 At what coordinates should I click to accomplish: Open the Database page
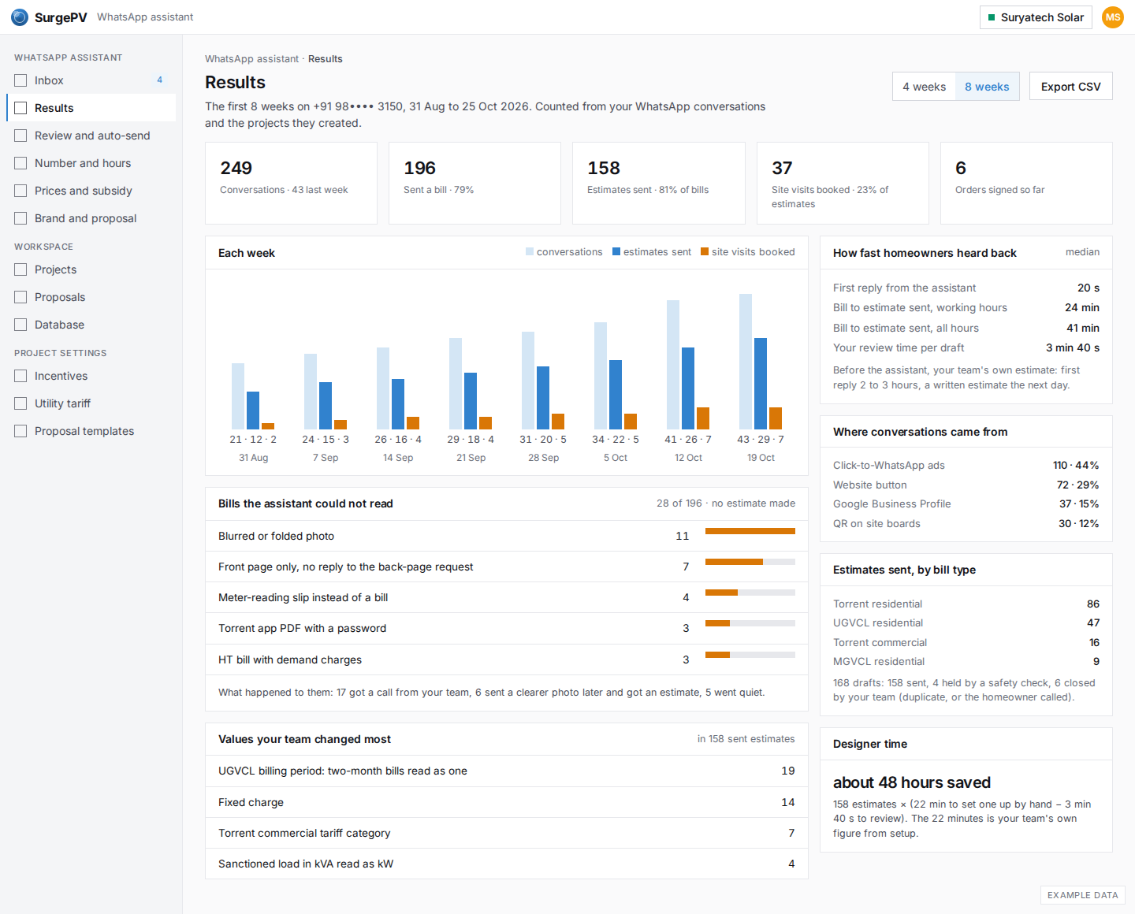[x=91, y=325]
